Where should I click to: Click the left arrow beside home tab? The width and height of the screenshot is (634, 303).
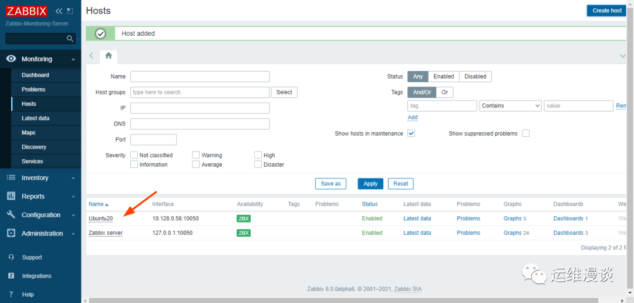tap(92, 56)
